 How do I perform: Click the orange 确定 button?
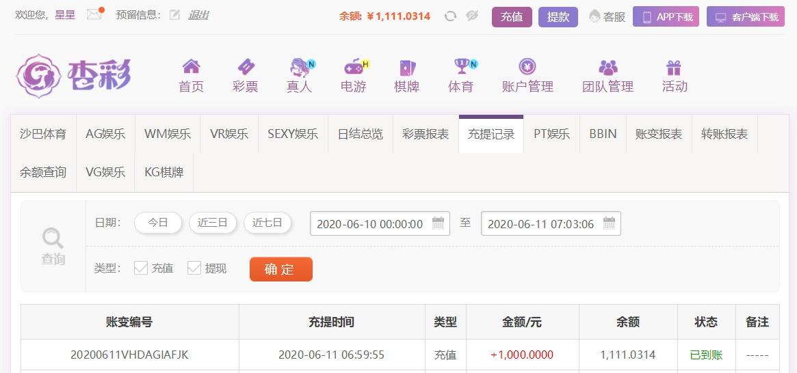(281, 269)
